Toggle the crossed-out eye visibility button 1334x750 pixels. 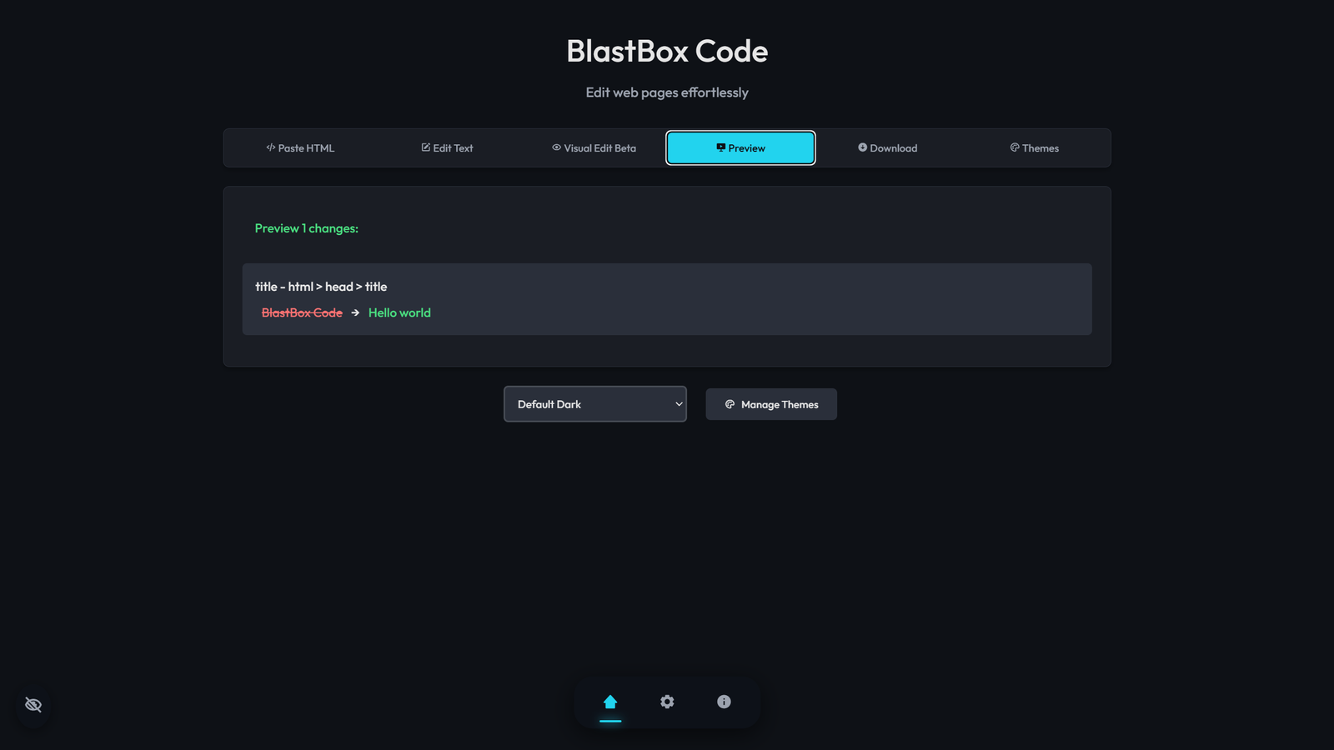(33, 705)
